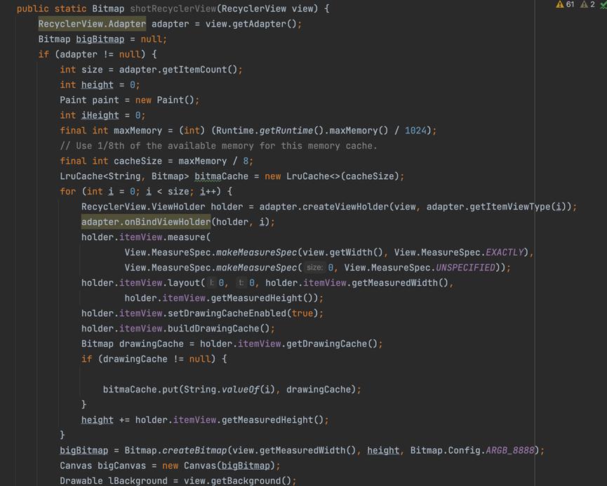Click drawingCache in the 'if (drawingCache != null)' line
Viewport: 607px width, 486px height.
(x=135, y=360)
